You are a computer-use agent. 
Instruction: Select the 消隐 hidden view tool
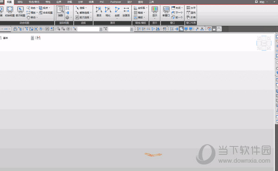[60, 12]
